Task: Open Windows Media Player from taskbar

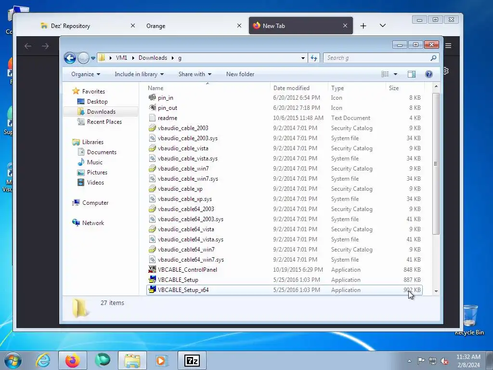Action: (x=162, y=360)
